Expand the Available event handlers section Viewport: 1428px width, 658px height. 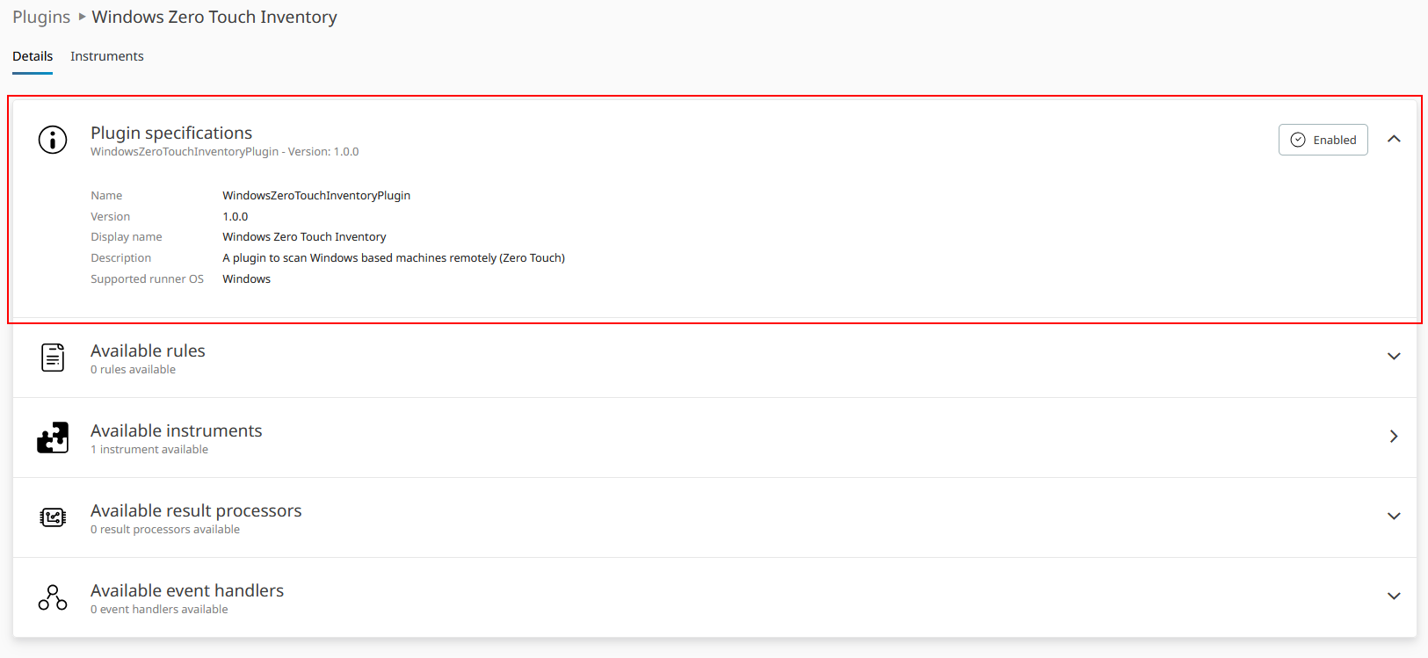coord(1394,597)
